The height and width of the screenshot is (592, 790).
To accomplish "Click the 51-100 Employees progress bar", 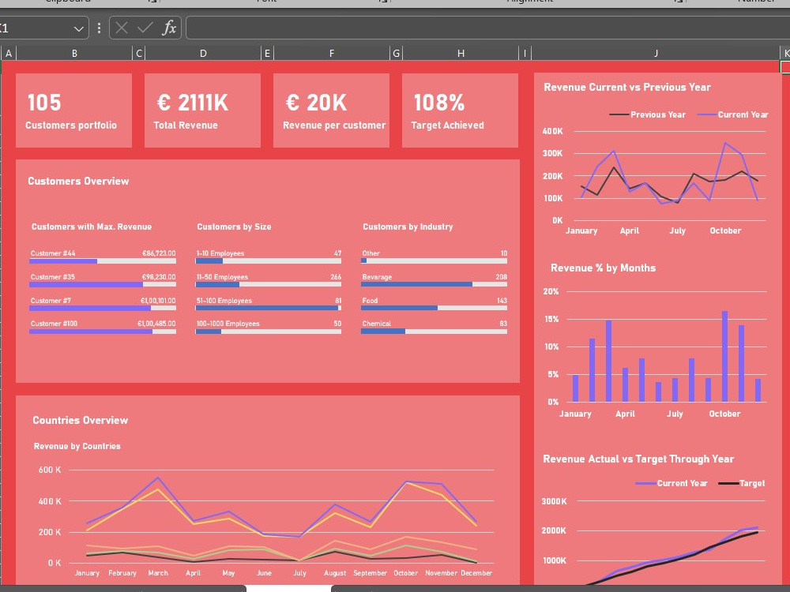I will (x=269, y=308).
